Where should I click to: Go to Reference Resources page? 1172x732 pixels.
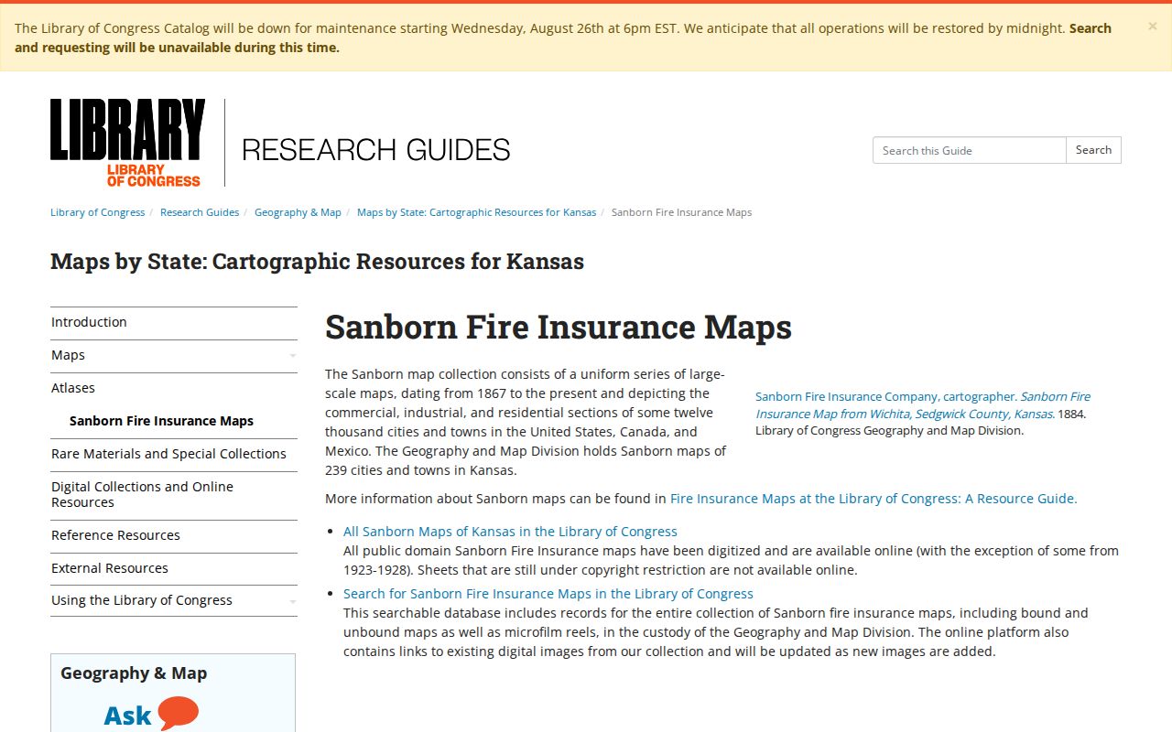174,535
